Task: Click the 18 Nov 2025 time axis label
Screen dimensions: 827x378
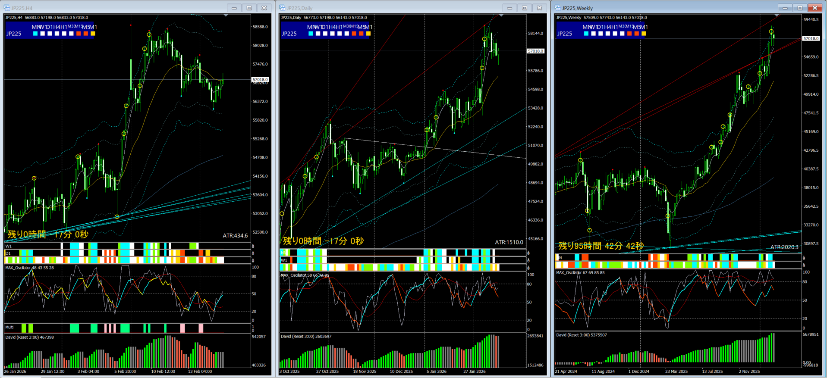Action: point(365,371)
